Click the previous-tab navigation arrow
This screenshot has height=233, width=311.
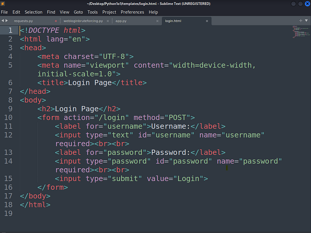3,21
